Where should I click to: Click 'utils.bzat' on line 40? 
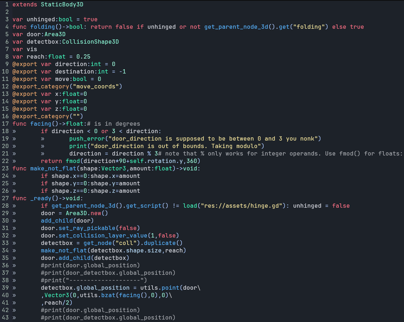[x=97, y=295]
